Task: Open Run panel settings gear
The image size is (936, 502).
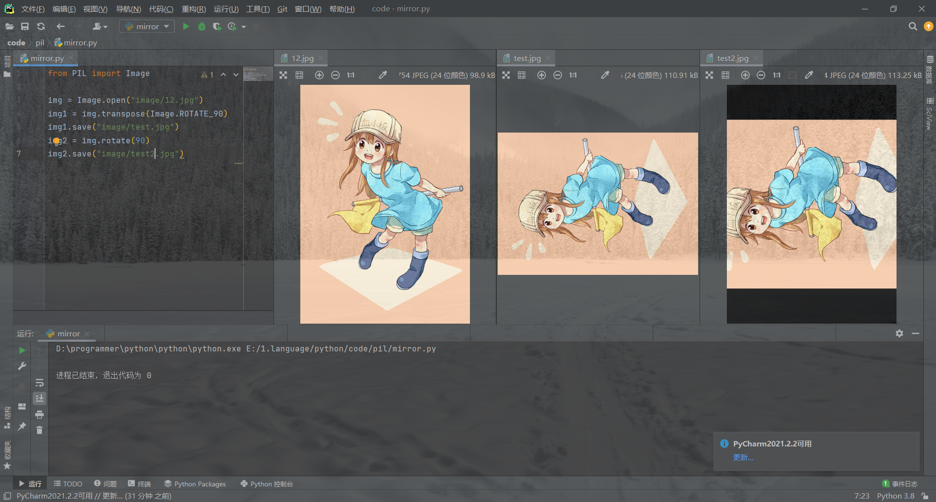Action: 899,333
